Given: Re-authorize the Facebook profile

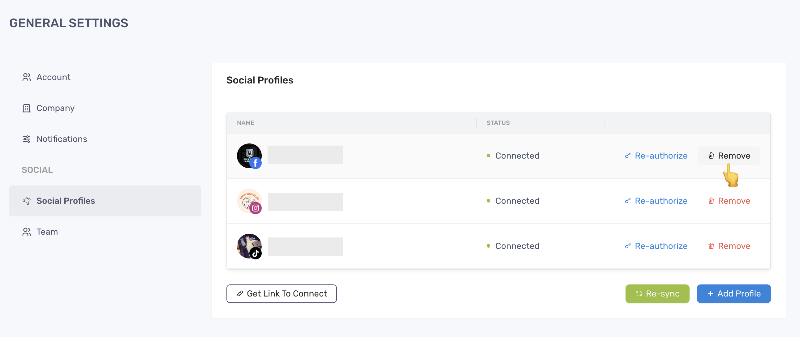Looking at the screenshot, I should point(656,156).
